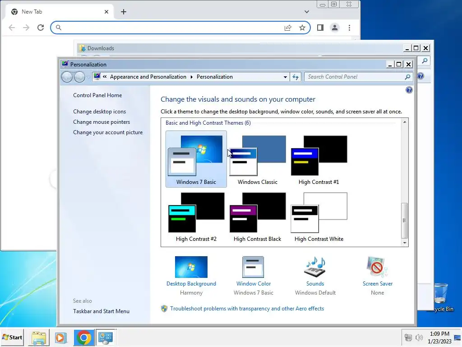Open the Screen Saver icon
This screenshot has width=462, height=347.
tap(378, 267)
